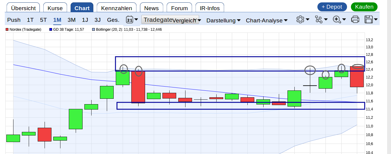Show the Ges. full history range
The height and width of the screenshot is (154, 391).
113,20
